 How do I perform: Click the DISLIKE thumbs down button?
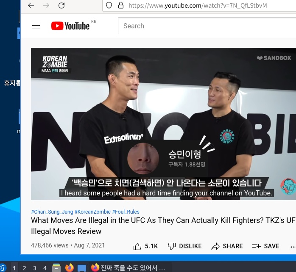184,246
